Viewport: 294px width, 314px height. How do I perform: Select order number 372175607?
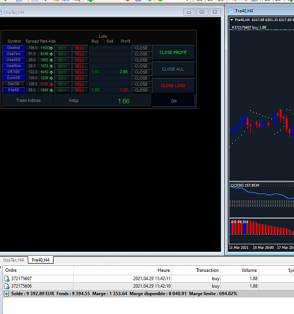(22, 278)
